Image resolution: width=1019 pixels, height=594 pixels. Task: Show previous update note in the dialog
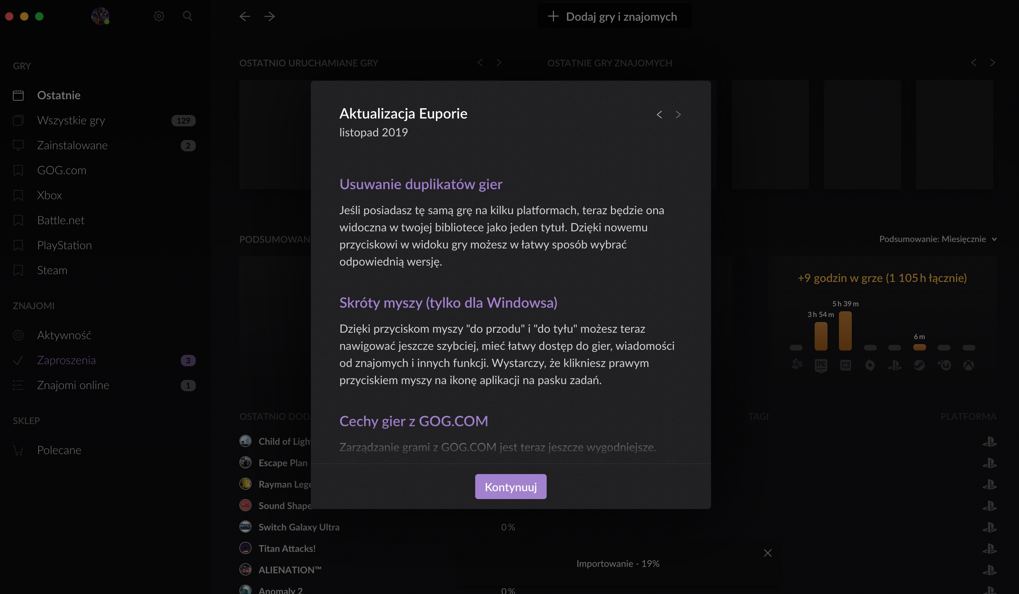tap(659, 115)
